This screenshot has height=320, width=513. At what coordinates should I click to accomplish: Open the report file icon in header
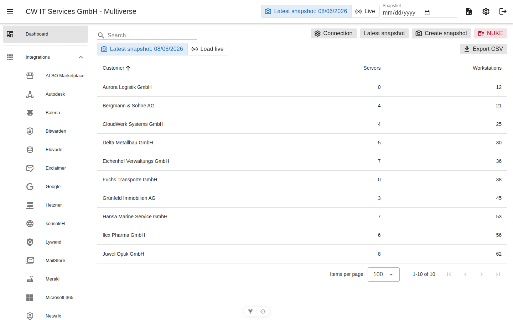469,11
